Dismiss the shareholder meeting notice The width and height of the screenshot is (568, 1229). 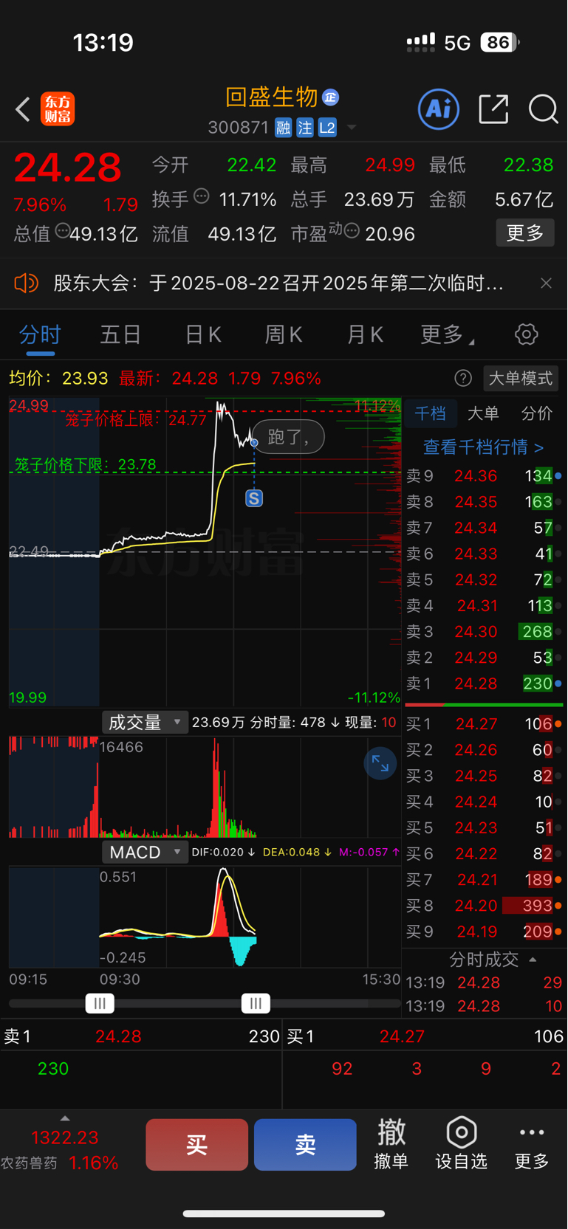pos(546,283)
